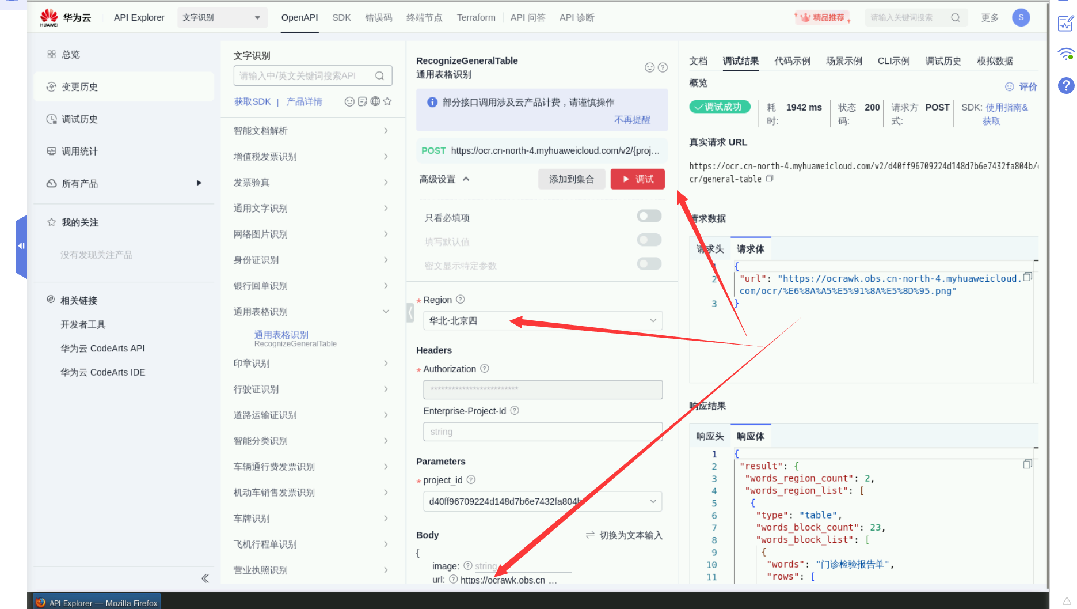The height and width of the screenshot is (609, 1077).
Task: Open the 华为云 CodeArts IDE link
Action: tap(102, 372)
